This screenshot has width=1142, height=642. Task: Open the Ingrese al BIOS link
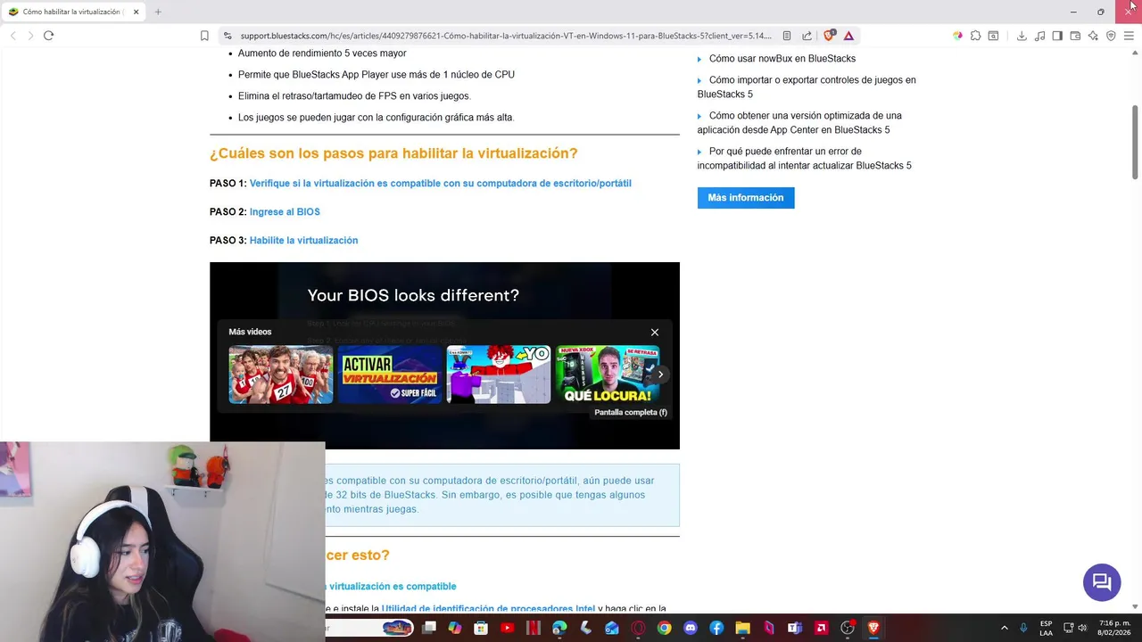285,211
